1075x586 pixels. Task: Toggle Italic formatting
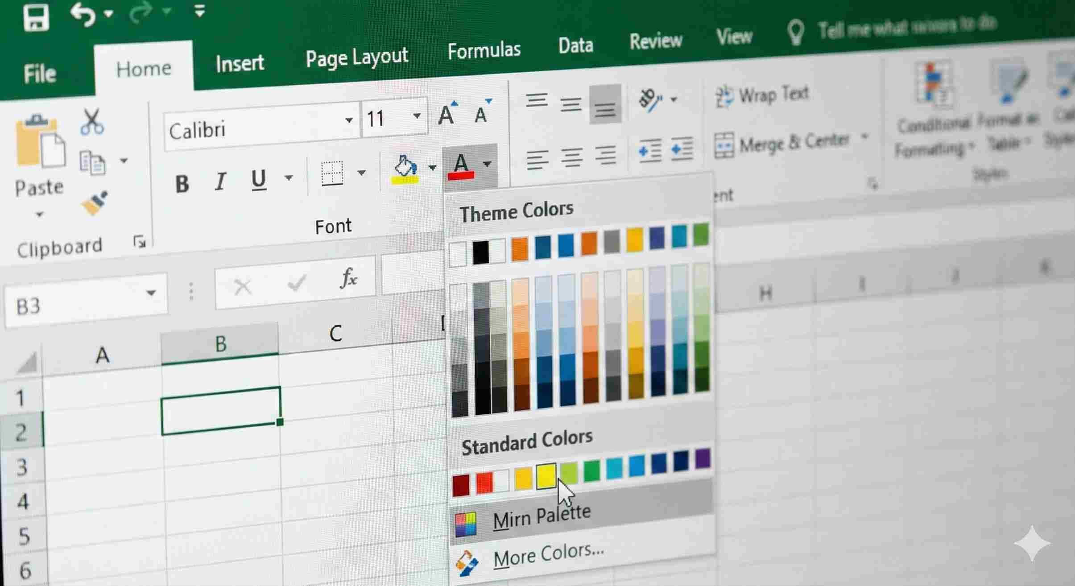click(220, 182)
